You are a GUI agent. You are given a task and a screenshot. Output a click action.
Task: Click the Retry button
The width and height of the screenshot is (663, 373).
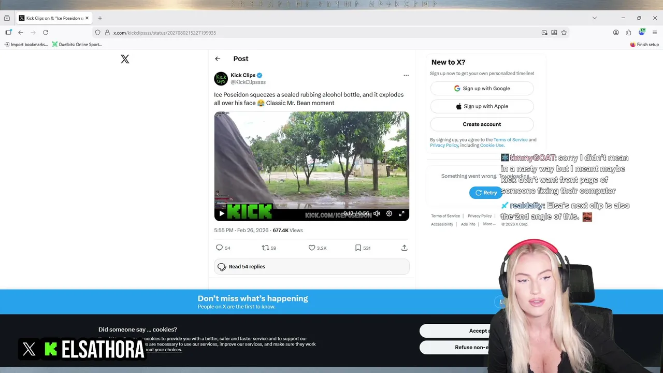tap(486, 193)
